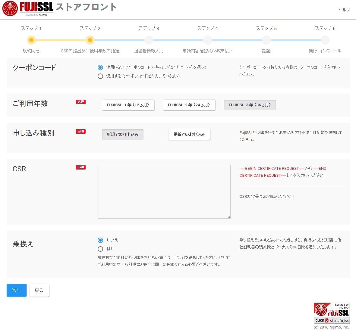Click the ストアフロント header title

point(86,7)
